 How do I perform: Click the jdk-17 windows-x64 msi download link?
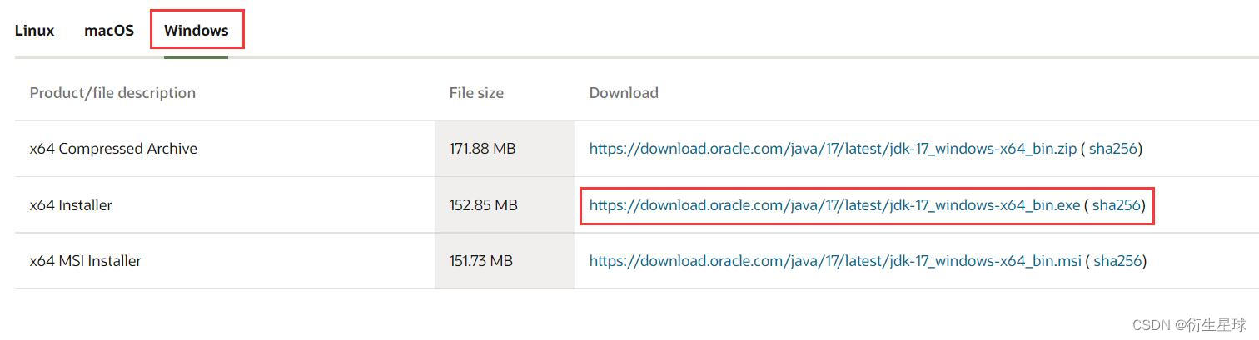pos(835,261)
